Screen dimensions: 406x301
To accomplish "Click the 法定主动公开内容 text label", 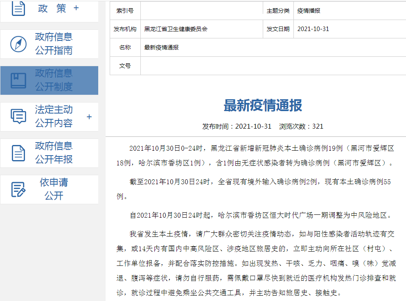I will tap(54, 117).
